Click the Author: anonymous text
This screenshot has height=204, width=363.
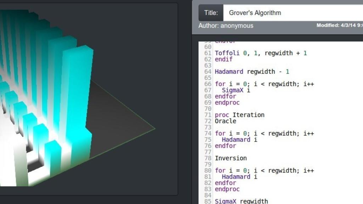coord(226,25)
